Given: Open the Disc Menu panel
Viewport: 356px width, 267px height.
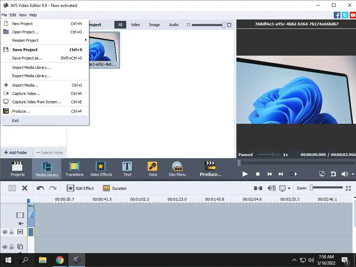Looking at the screenshot, I should pos(177,169).
